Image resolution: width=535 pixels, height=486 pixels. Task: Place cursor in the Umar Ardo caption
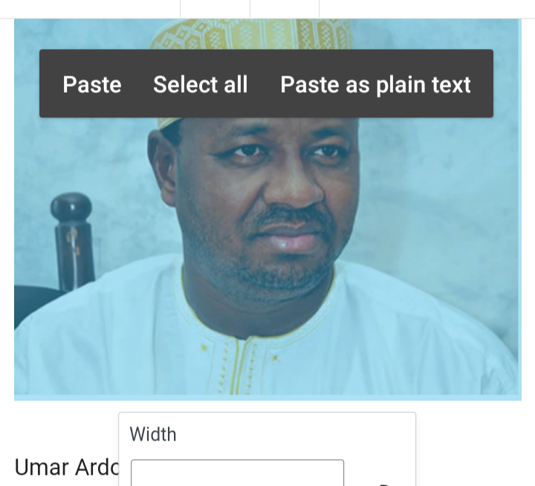tap(67, 467)
